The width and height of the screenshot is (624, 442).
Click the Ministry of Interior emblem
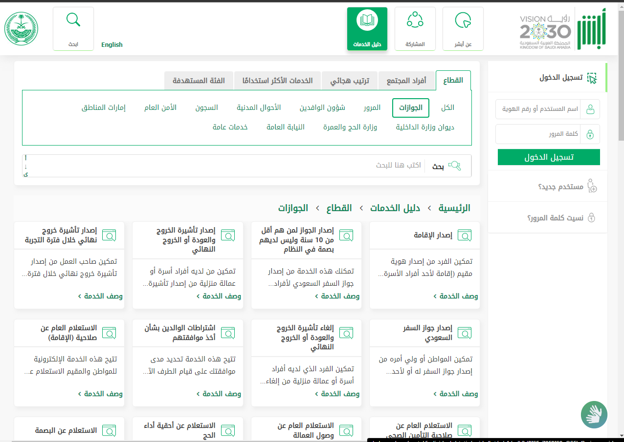tap(22, 29)
